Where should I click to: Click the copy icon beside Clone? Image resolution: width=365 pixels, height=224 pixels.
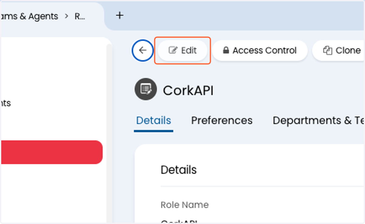click(327, 50)
